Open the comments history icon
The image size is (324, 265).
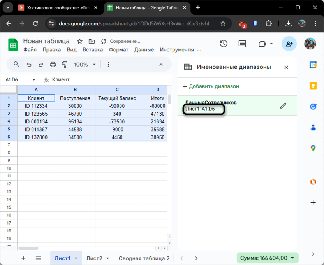243,44
